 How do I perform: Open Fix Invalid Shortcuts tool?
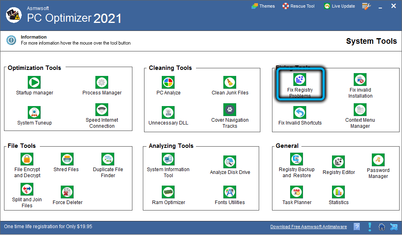[300, 112]
